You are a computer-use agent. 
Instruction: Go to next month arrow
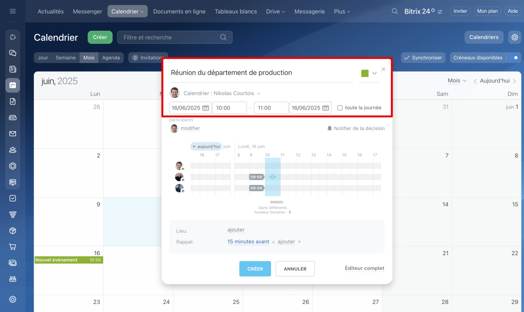515,81
